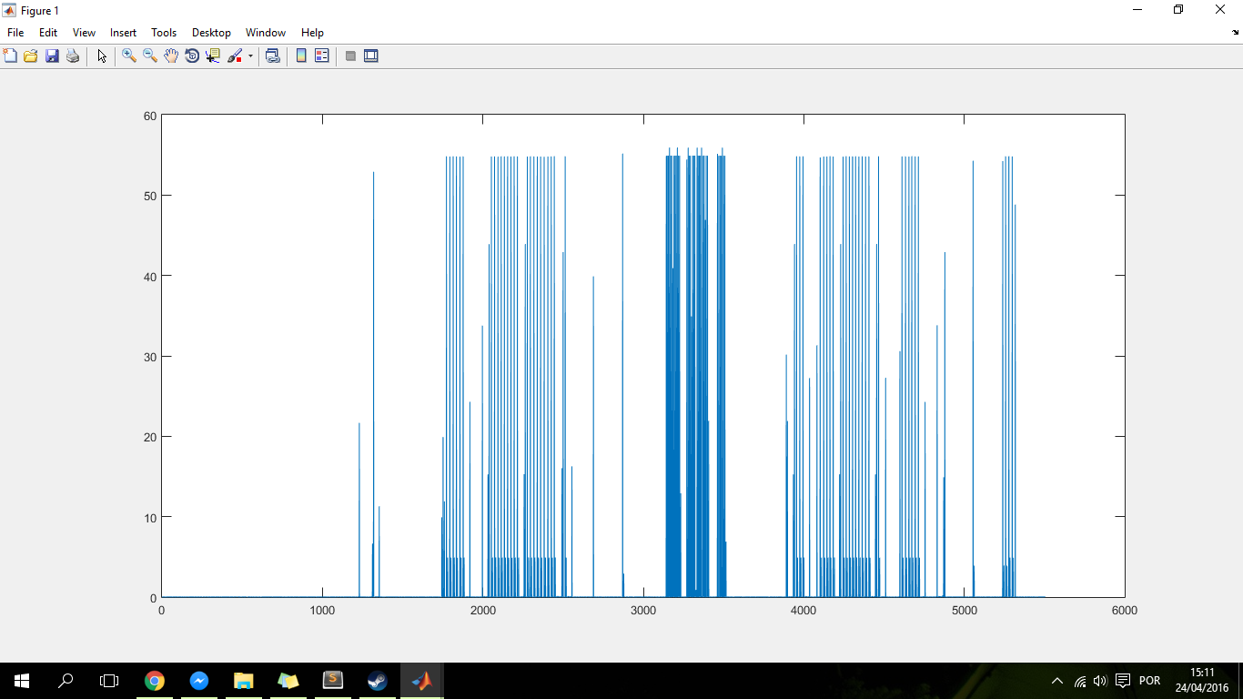This screenshot has width=1243, height=699.
Task: Click the small arrow at the menu bar's right end
Action: 1235,33
